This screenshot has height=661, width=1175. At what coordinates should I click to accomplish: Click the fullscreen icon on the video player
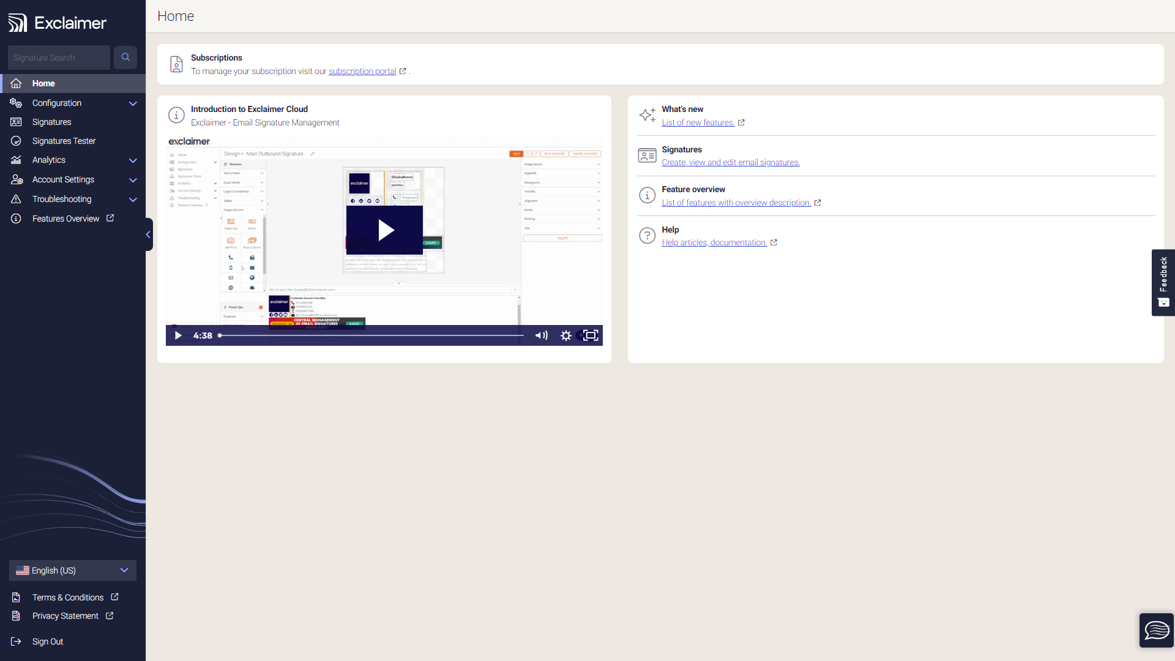click(x=590, y=335)
